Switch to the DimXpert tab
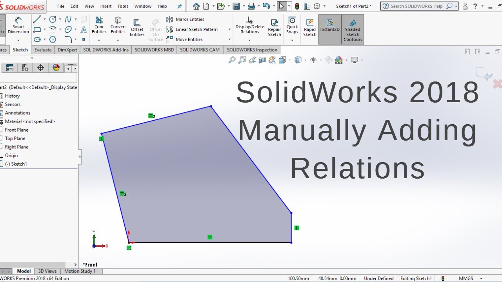The image size is (502, 282). (67, 50)
